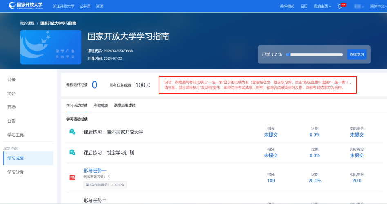The width and height of the screenshot is (387, 204).
Task: Click the red quiz icon for 形考任务一
Action: click(x=72, y=177)
